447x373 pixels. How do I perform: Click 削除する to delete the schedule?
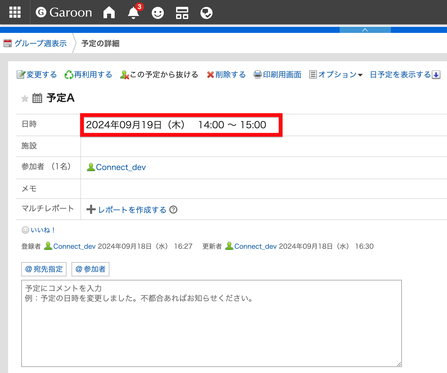click(x=231, y=75)
